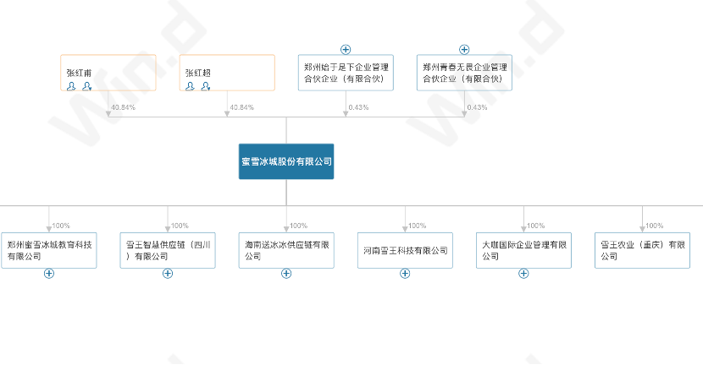Expand shareholders above 郑州青春无畏企业管理合伙企业
The height and width of the screenshot is (365, 703).
[464, 49]
